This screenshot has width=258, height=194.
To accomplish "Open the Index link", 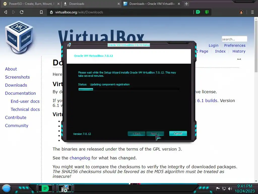I will (x=220, y=51).
